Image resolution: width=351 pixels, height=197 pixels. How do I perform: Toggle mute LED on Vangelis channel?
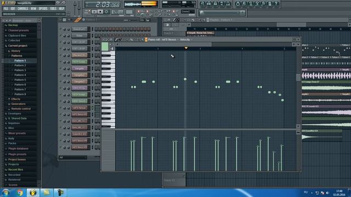coord(60,68)
